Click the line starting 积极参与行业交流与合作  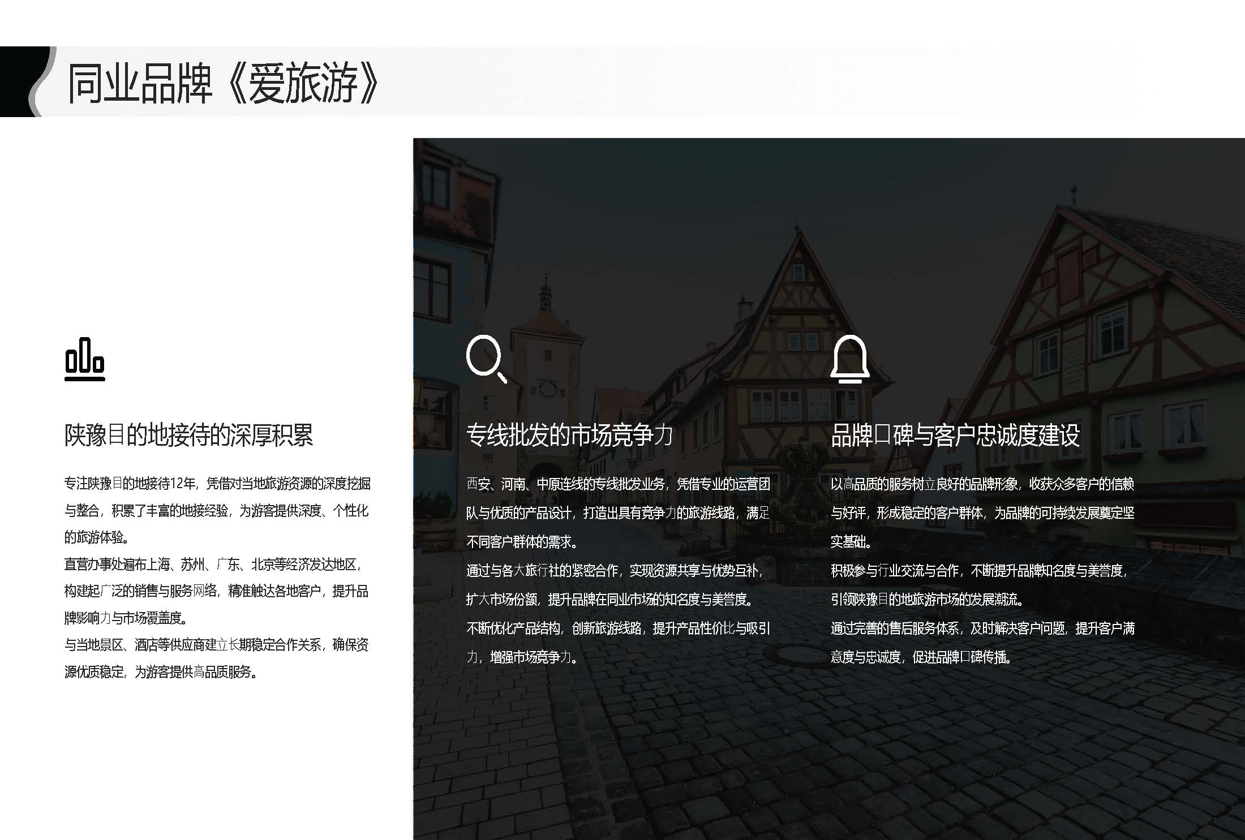980,570
